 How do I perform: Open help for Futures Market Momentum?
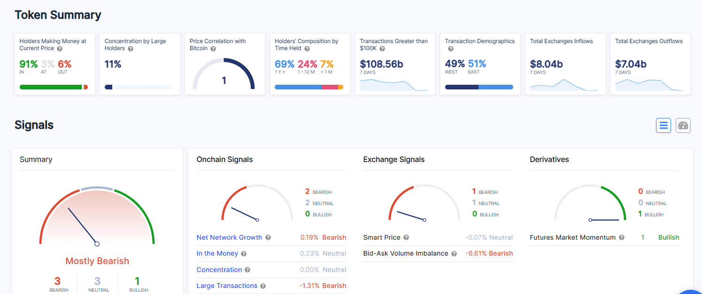(622, 237)
